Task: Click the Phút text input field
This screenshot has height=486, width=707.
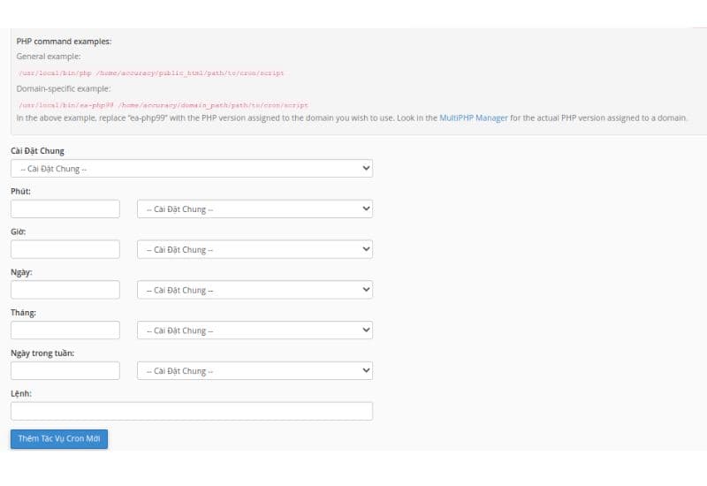Action: coord(65,209)
